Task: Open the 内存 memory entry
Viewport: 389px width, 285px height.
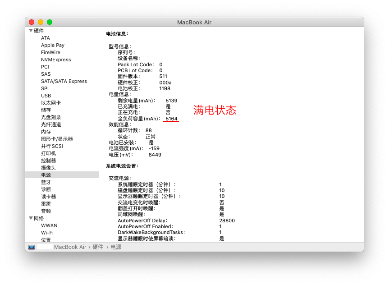Action: [x=46, y=132]
